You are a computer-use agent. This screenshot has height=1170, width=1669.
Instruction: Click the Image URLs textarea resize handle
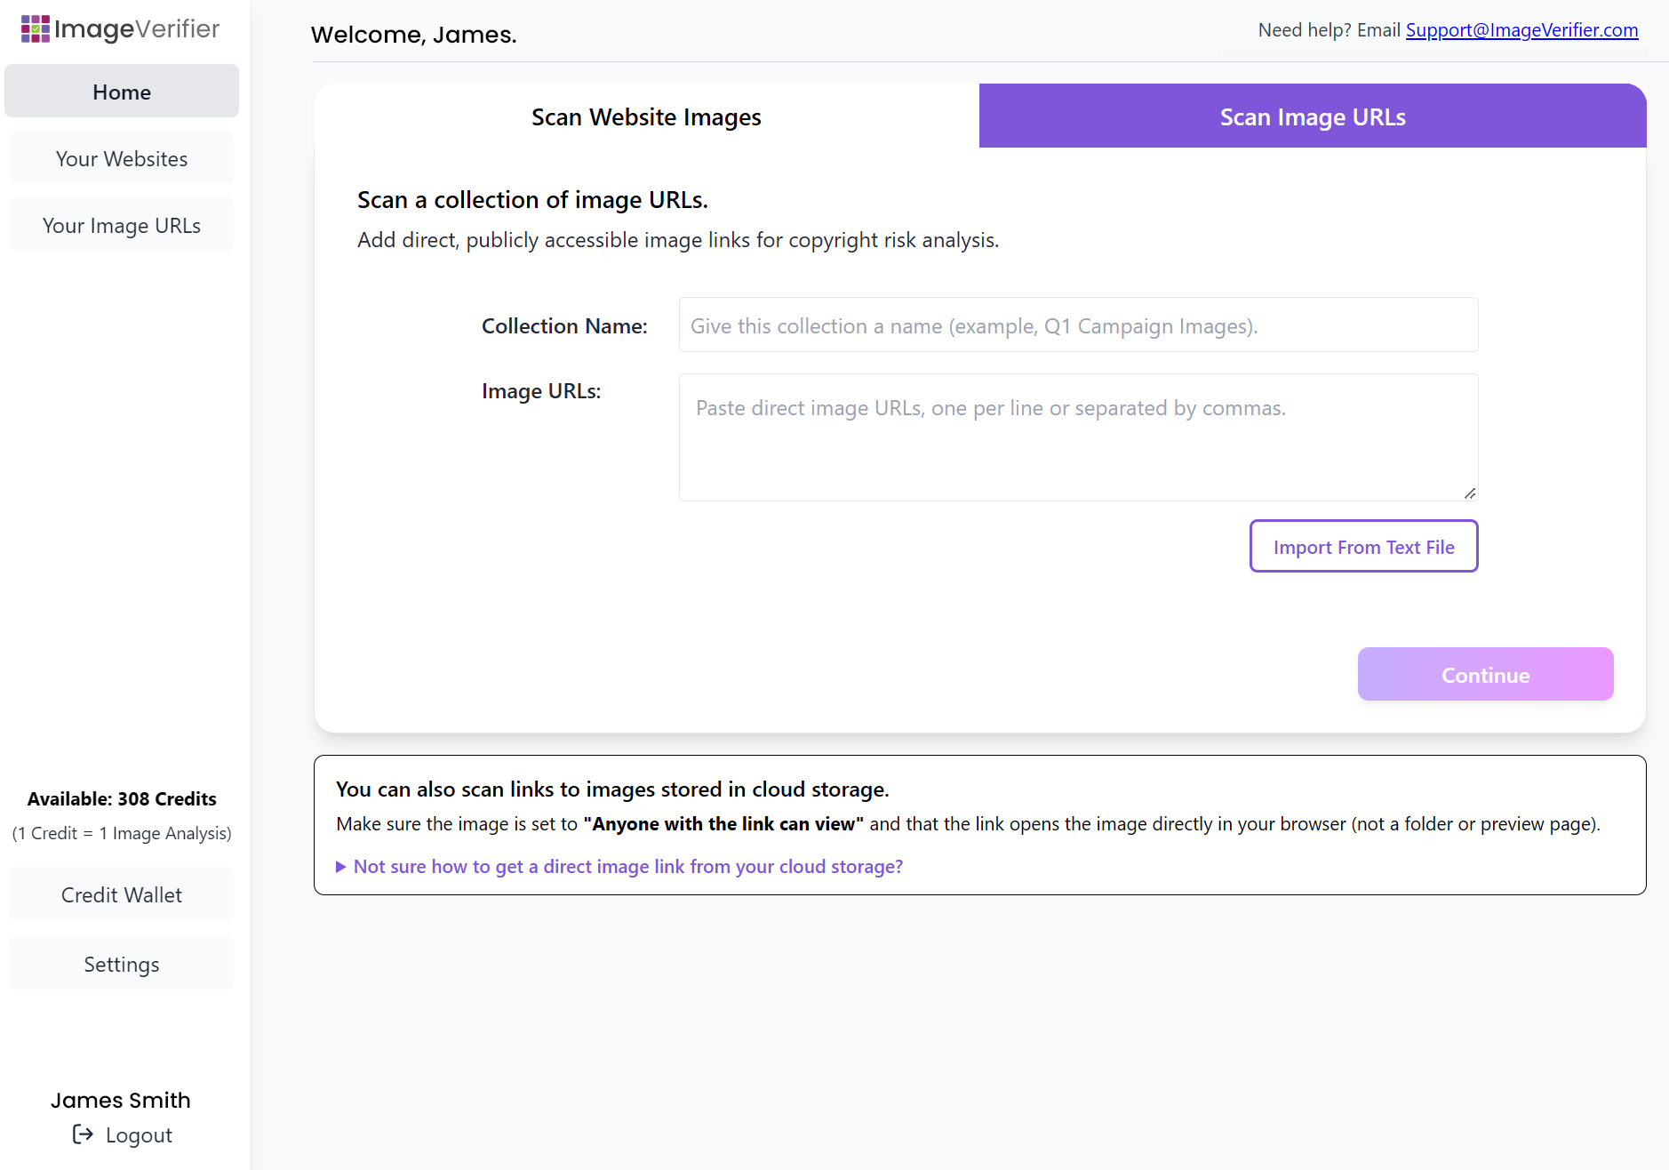(1470, 493)
